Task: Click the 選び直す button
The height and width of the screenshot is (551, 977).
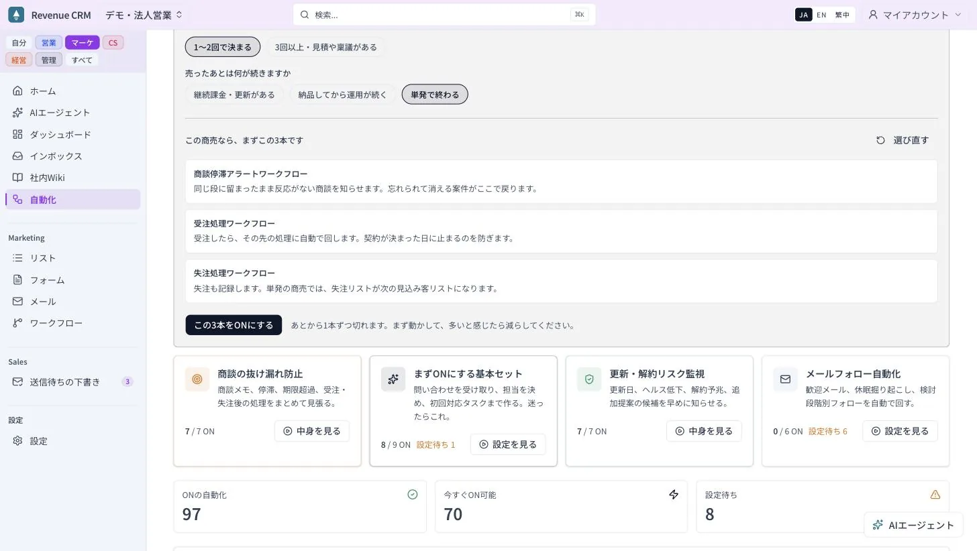Action: (903, 140)
